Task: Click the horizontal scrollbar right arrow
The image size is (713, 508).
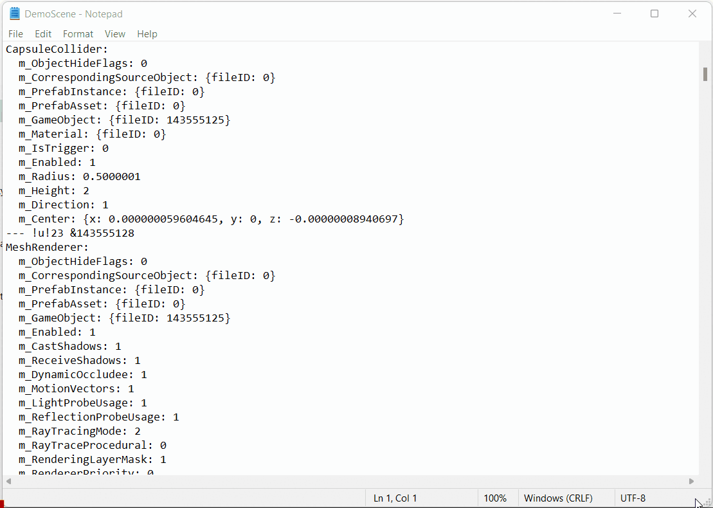Action: pos(691,481)
